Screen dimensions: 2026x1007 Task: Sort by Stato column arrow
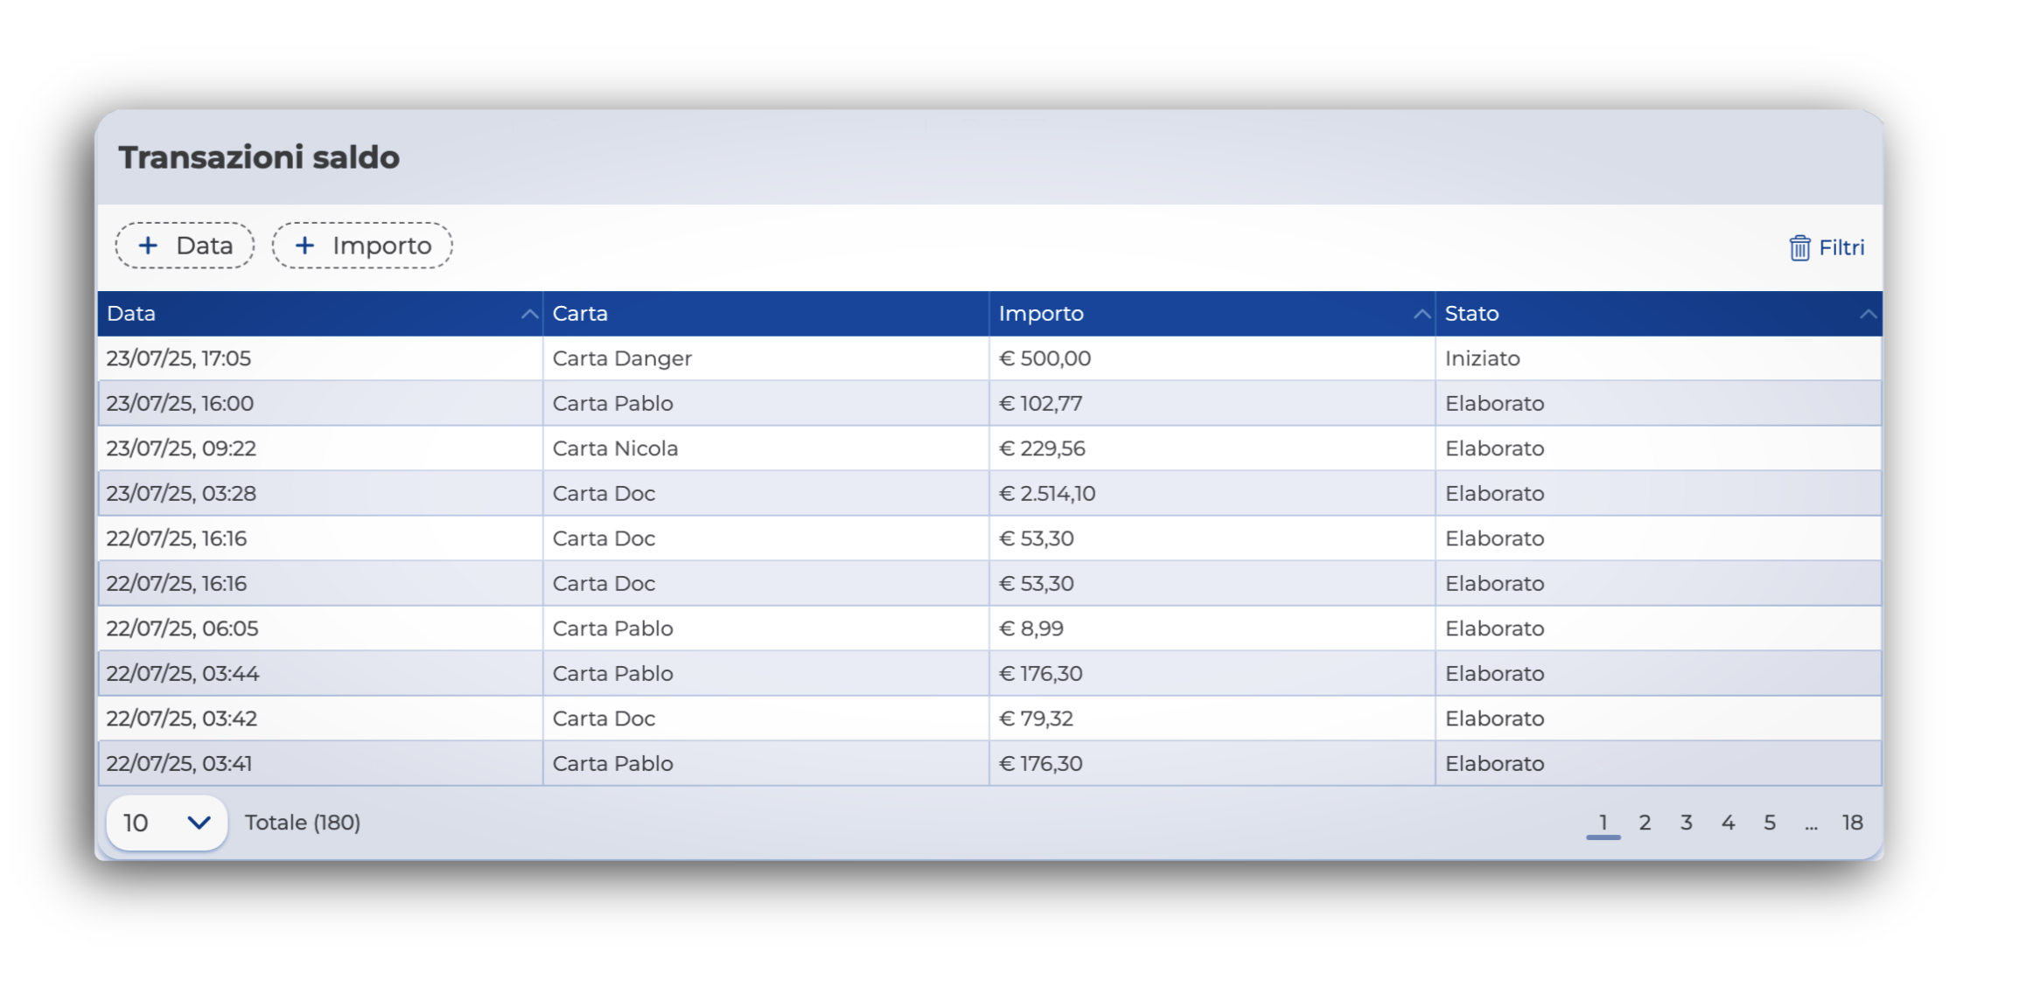click(x=1867, y=315)
